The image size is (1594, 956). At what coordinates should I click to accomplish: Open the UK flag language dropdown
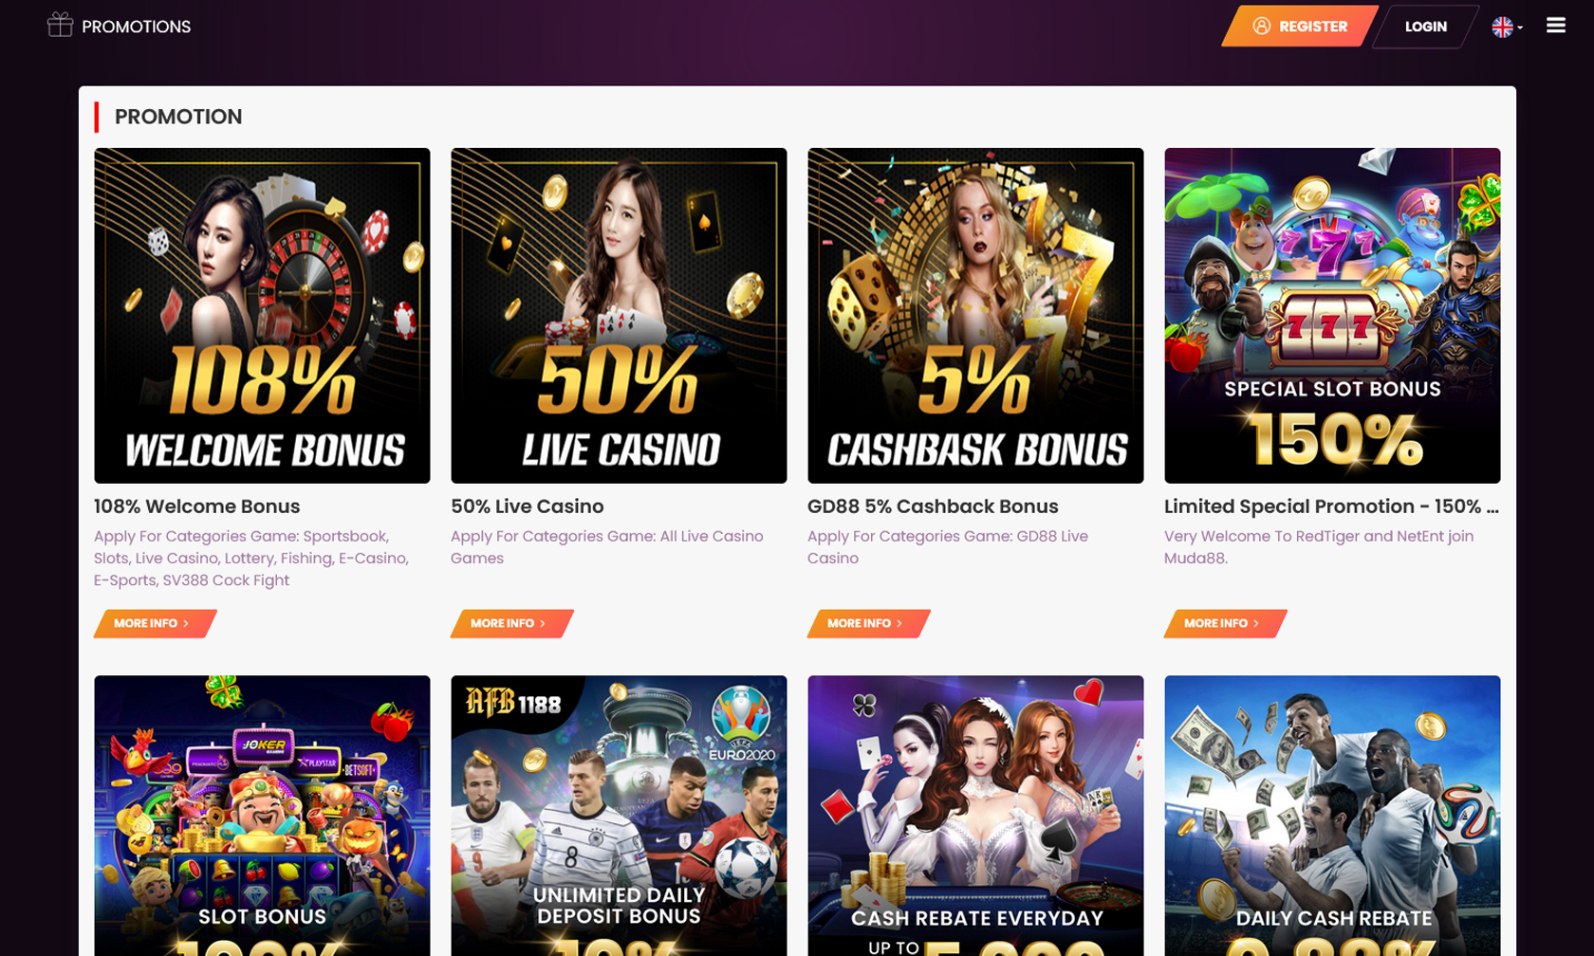[1507, 27]
